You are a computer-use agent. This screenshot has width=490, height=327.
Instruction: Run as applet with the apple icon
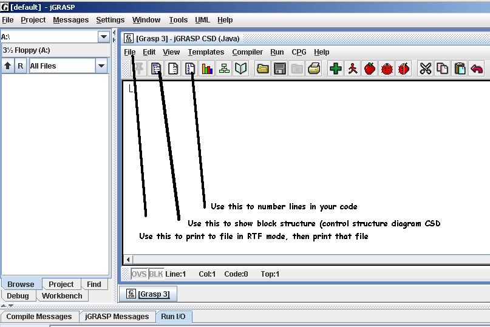coord(370,69)
